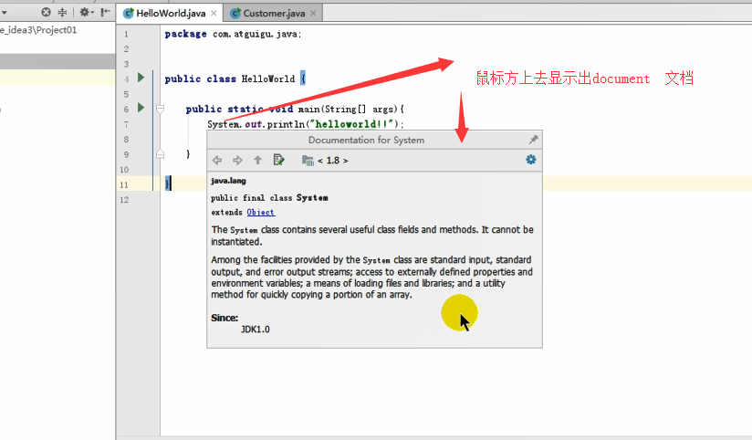Click the java.lang package text
752x440 pixels.
point(228,181)
